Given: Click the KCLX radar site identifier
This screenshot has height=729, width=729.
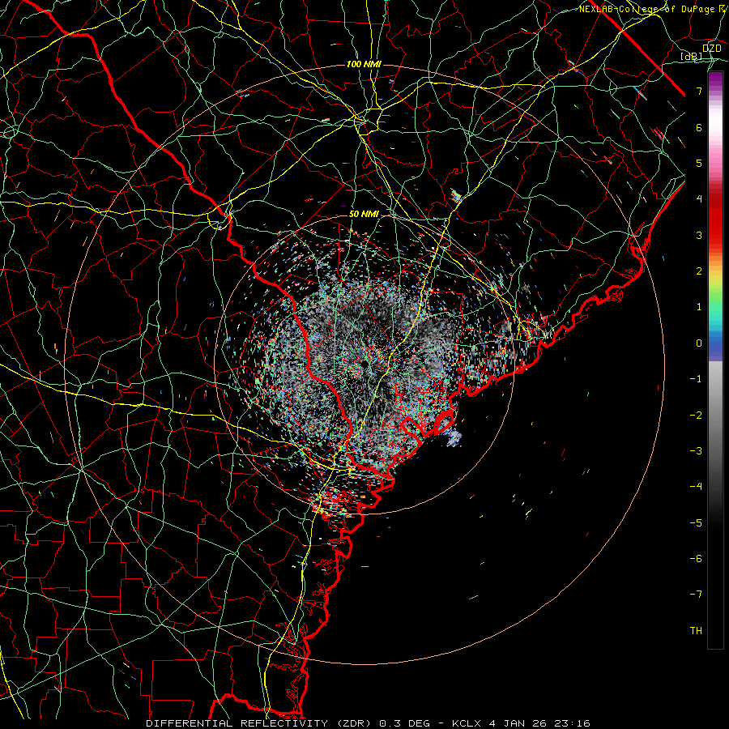Looking at the screenshot, I should 467,723.
